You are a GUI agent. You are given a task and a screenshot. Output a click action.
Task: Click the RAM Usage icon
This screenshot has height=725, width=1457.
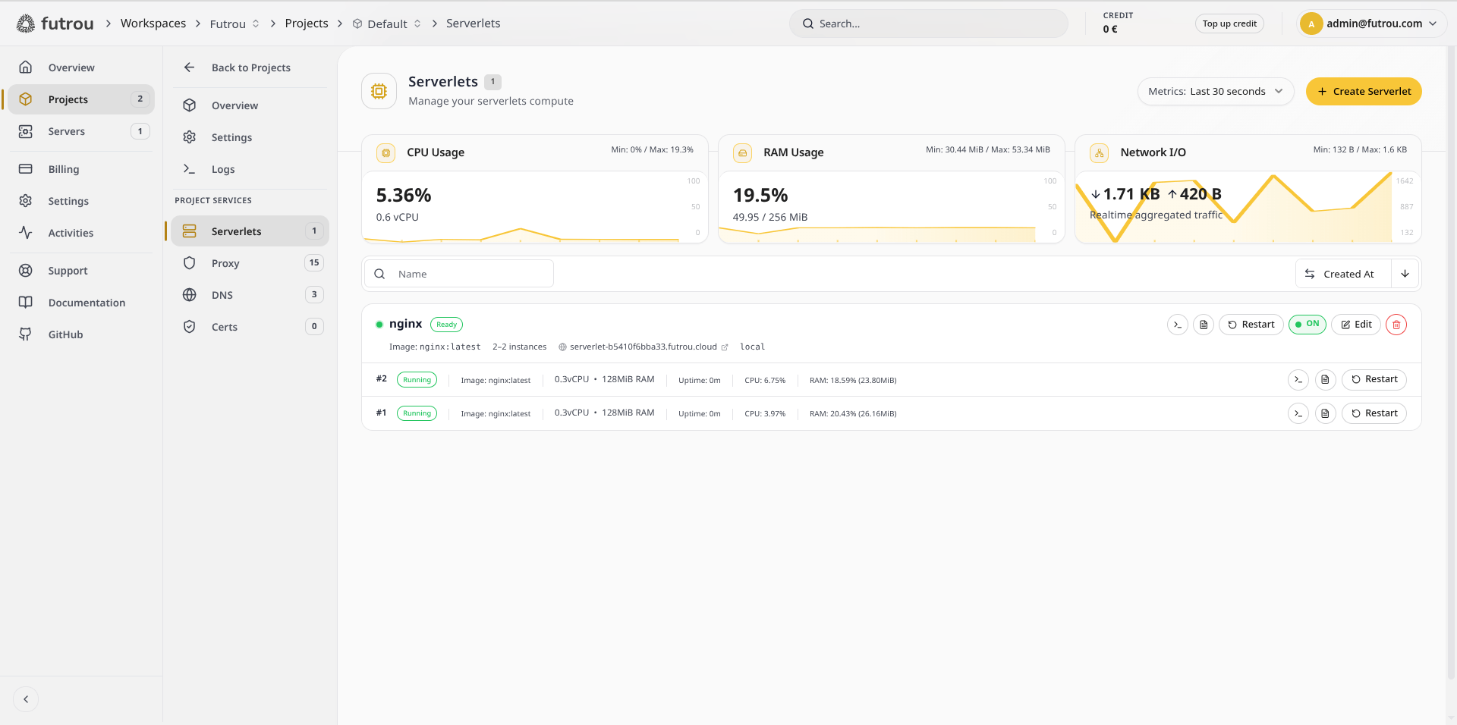pos(743,152)
